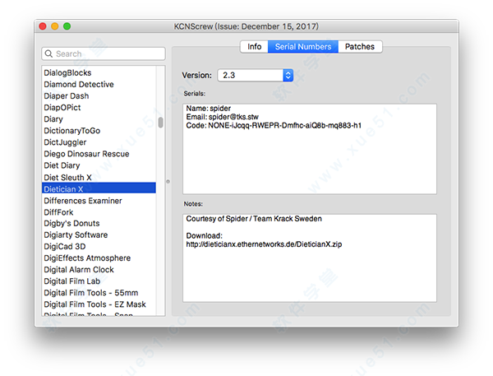The height and width of the screenshot is (376, 493).
Task: Select the Serial Numbers tab
Action: tap(303, 47)
